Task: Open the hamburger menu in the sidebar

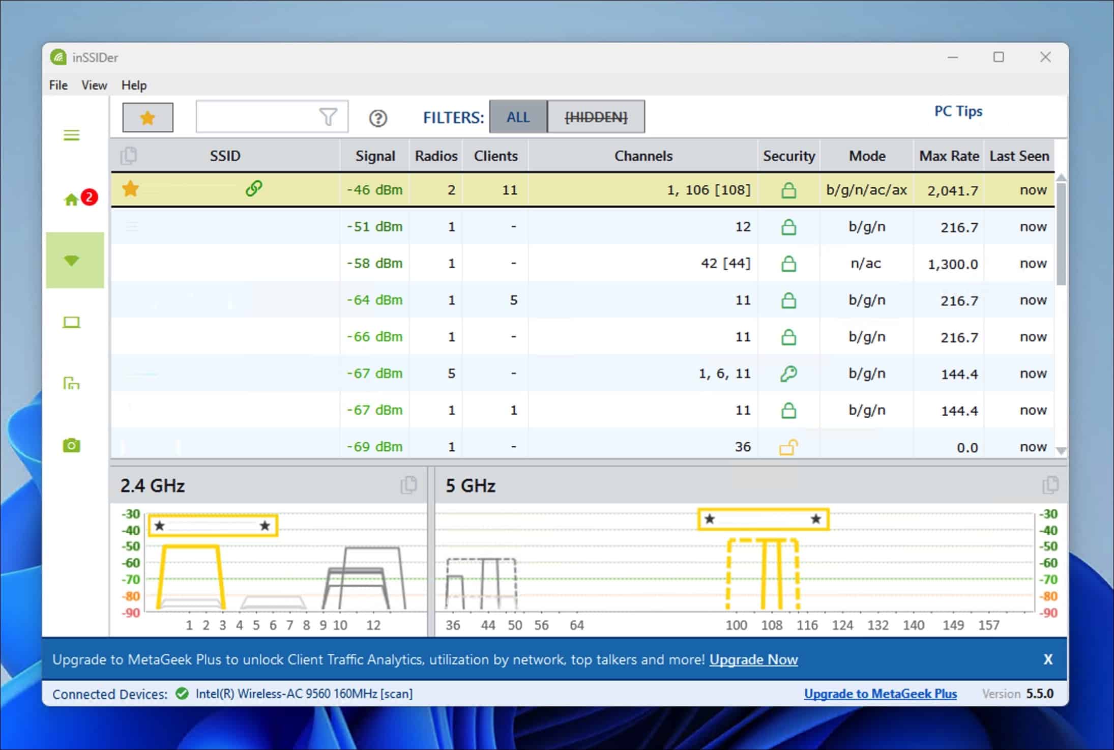Action: (72, 134)
